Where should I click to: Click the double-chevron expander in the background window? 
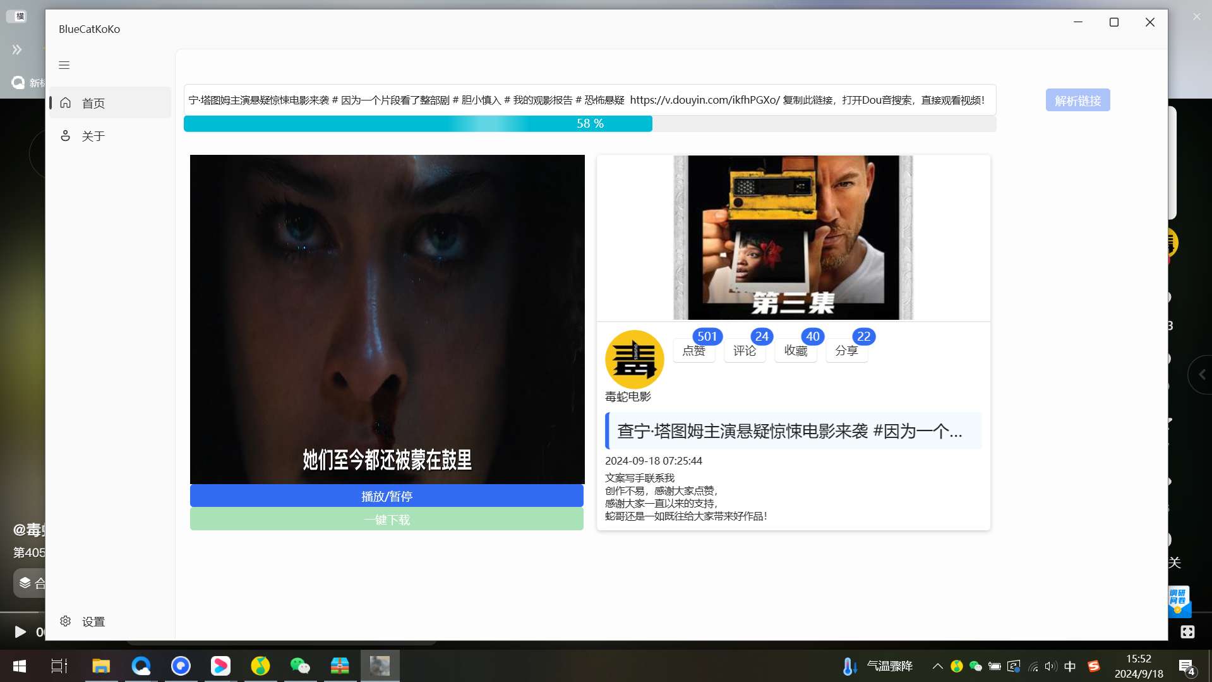pyautogui.click(x=17, y=49)
